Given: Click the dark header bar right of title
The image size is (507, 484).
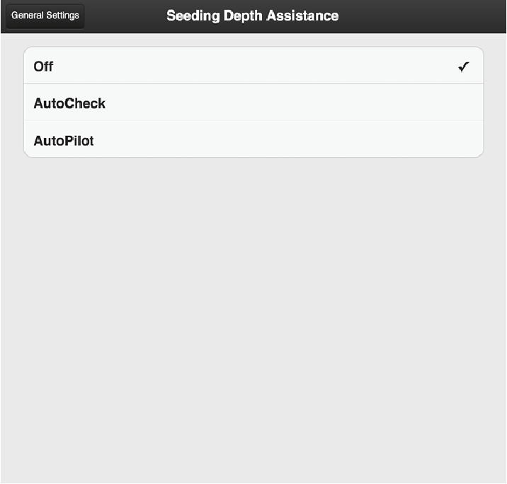Looking at the screenshot, I should click(x=425, y=16).
